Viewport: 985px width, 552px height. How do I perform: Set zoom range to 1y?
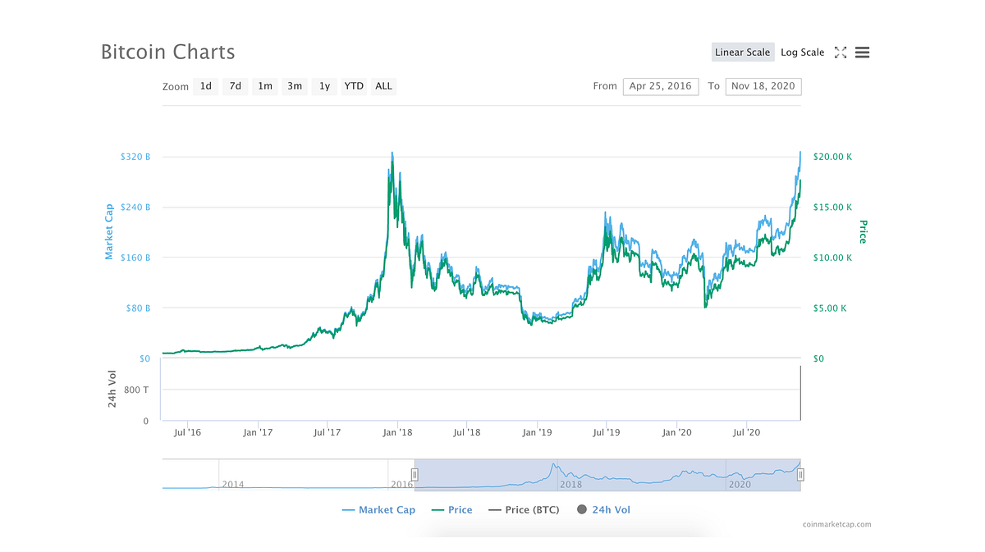pos(324,86)
